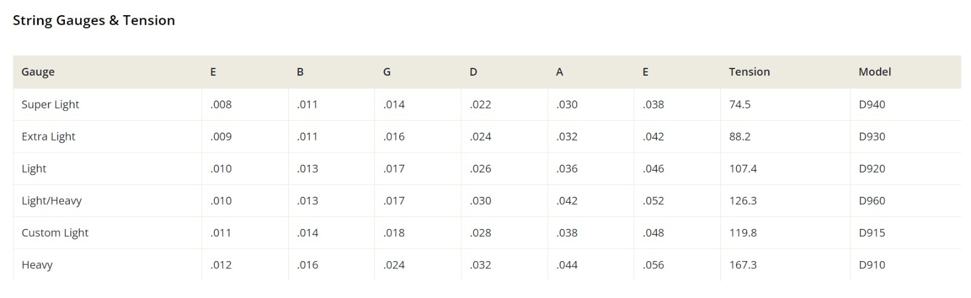Click the 74.5 tension value

[740, 104]
